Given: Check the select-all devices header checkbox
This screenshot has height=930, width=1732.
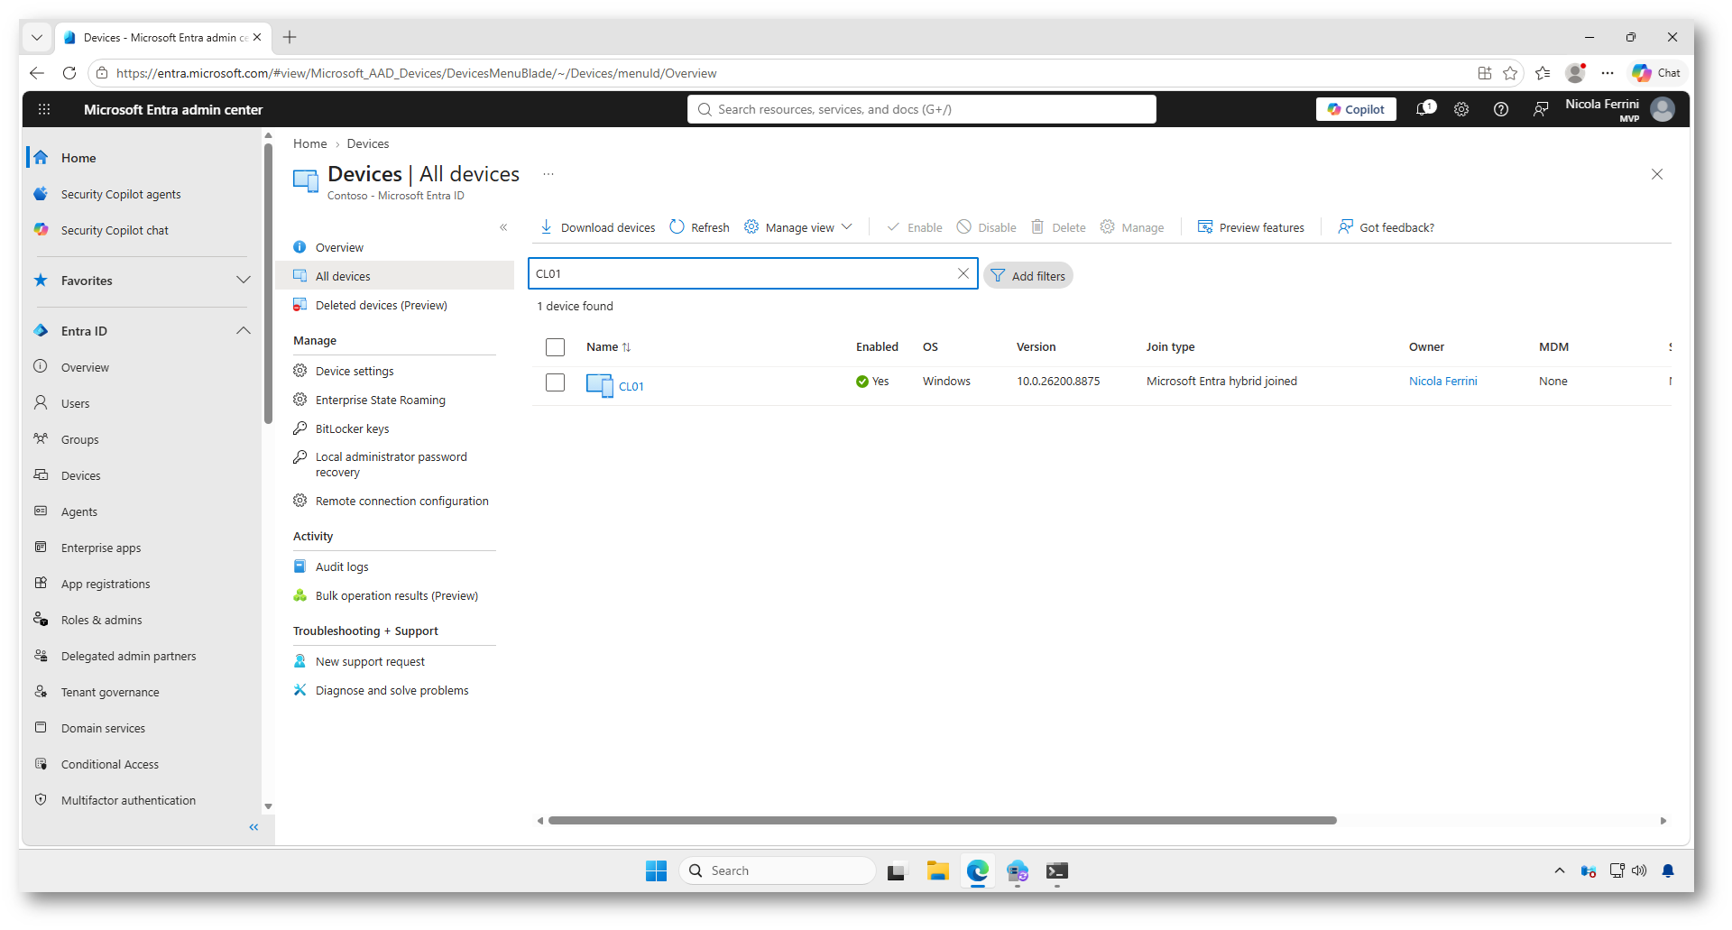Looking at the screenshot, I should coord(556,347).
